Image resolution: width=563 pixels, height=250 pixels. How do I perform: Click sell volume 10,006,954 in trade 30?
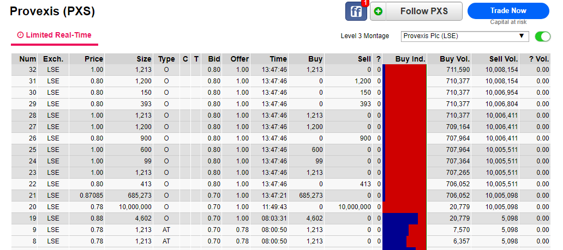tap(502, 93)
